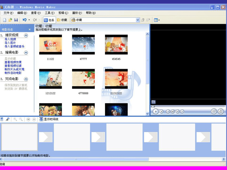
Task: Switch view with 显示时间线 button
Action: coord(49,119)
